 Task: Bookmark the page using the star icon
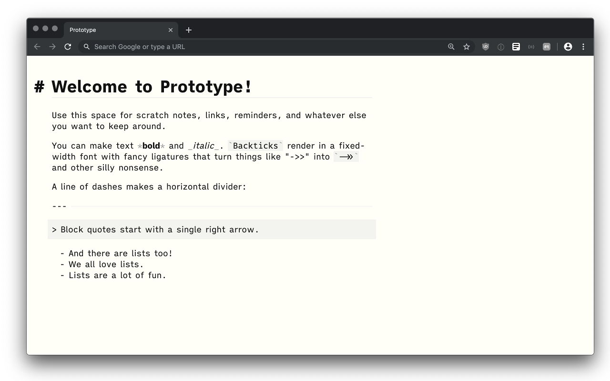(x=467, y=47)
